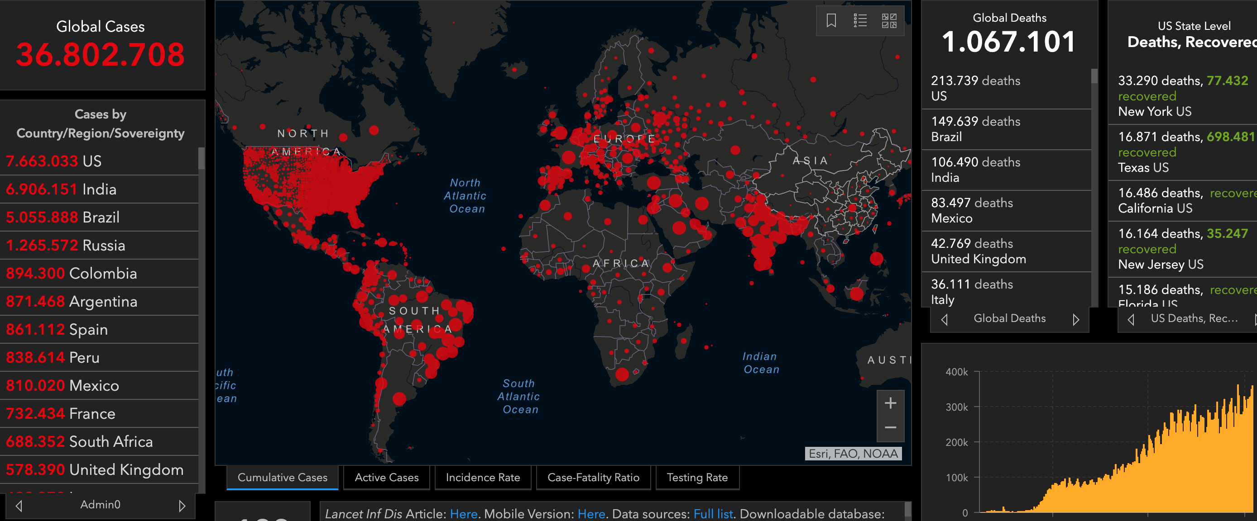
Task: Click left arrow beside Global Deaths pager
Action: [x=944, y=319]
